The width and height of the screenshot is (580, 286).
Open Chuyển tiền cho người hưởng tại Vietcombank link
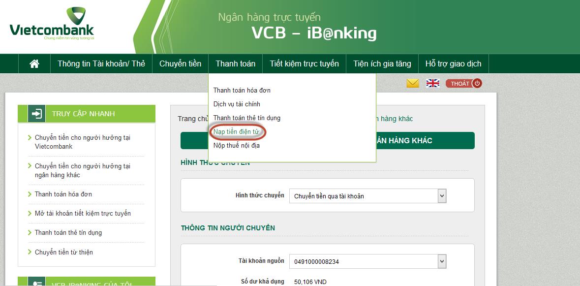click(x=83, y=142)
